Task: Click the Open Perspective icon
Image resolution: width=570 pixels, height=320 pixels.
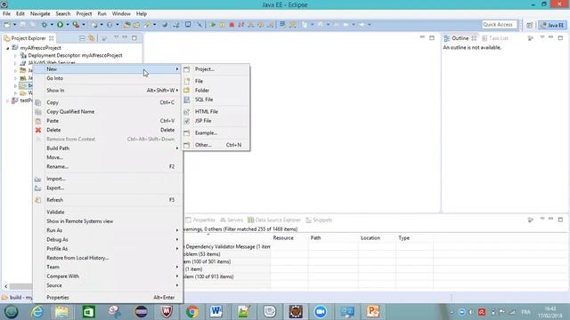Action: [530, 25]
